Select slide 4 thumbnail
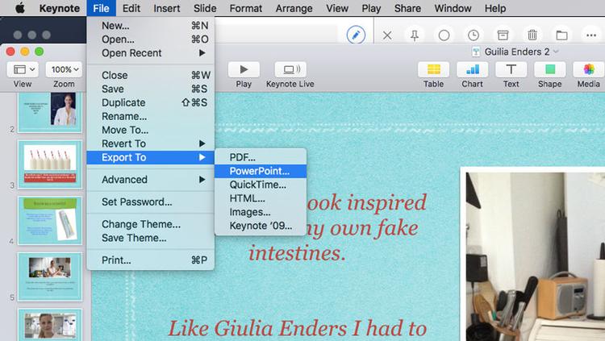This screenshot has width=605, height=341. 50,220
